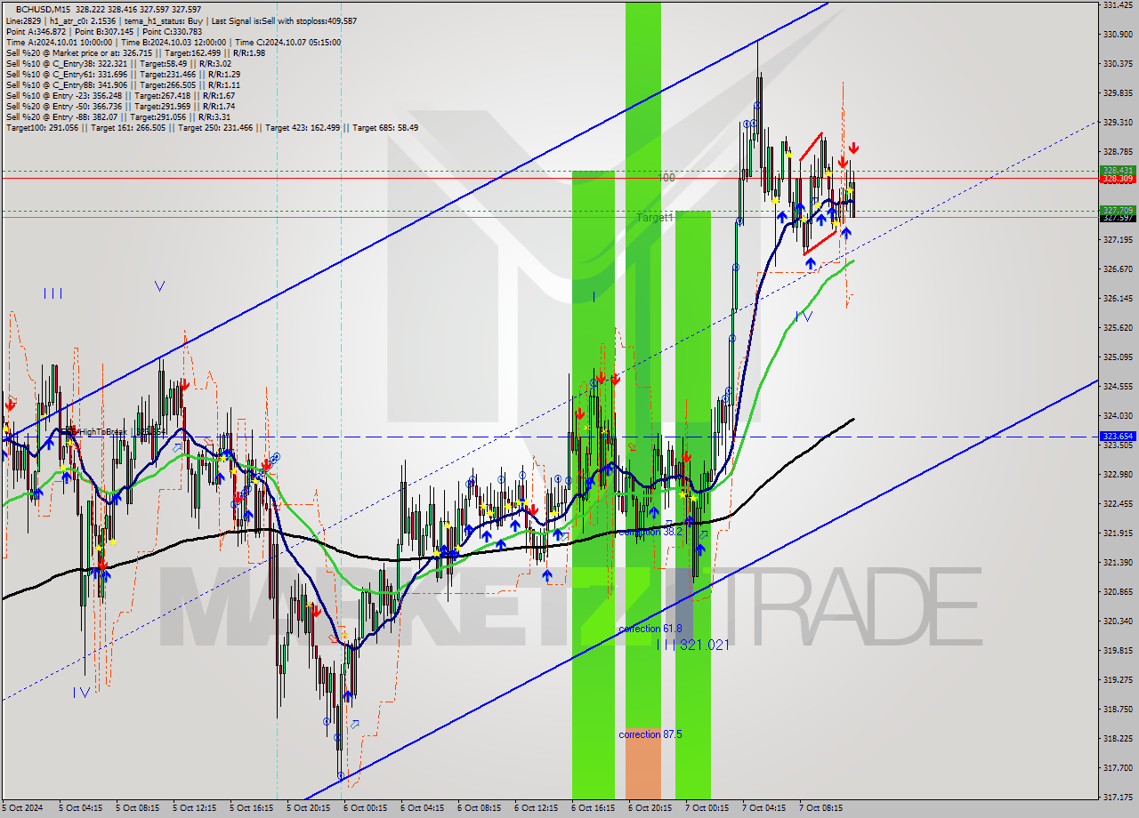
Task: Click the 325.620 price axis value
Action: tap(1118, 328)
